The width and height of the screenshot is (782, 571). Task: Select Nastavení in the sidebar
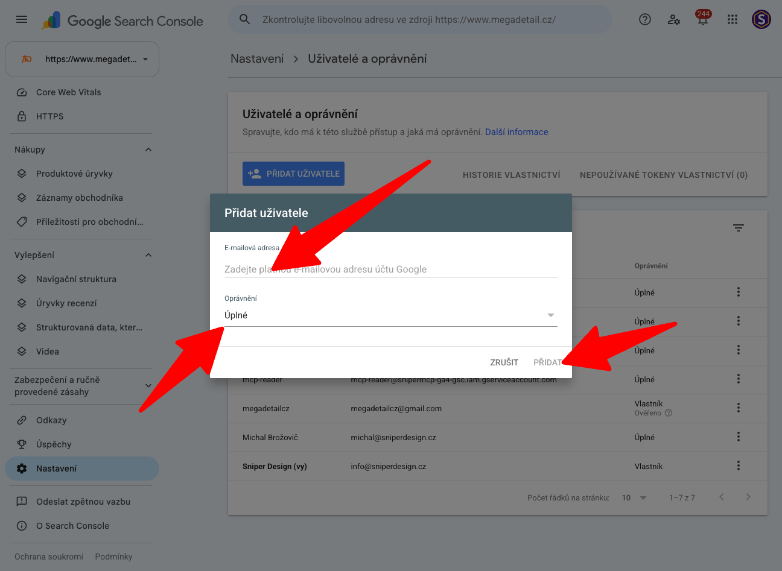coord(82,468)
